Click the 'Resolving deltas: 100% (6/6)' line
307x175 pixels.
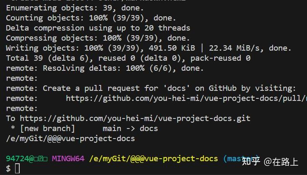(104, 68)
